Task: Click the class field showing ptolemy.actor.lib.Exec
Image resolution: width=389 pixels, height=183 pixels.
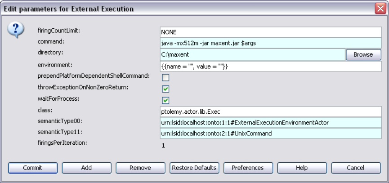Action: pos(270,111)
